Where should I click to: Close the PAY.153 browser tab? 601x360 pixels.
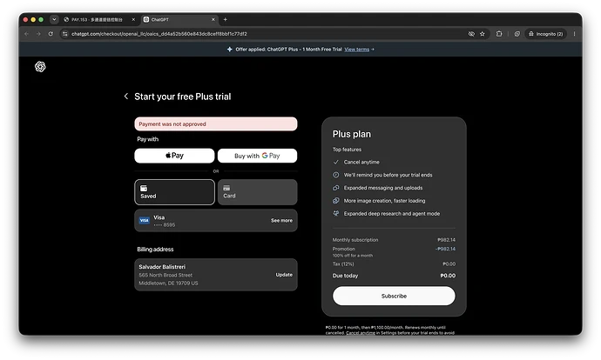coord(133,19)
